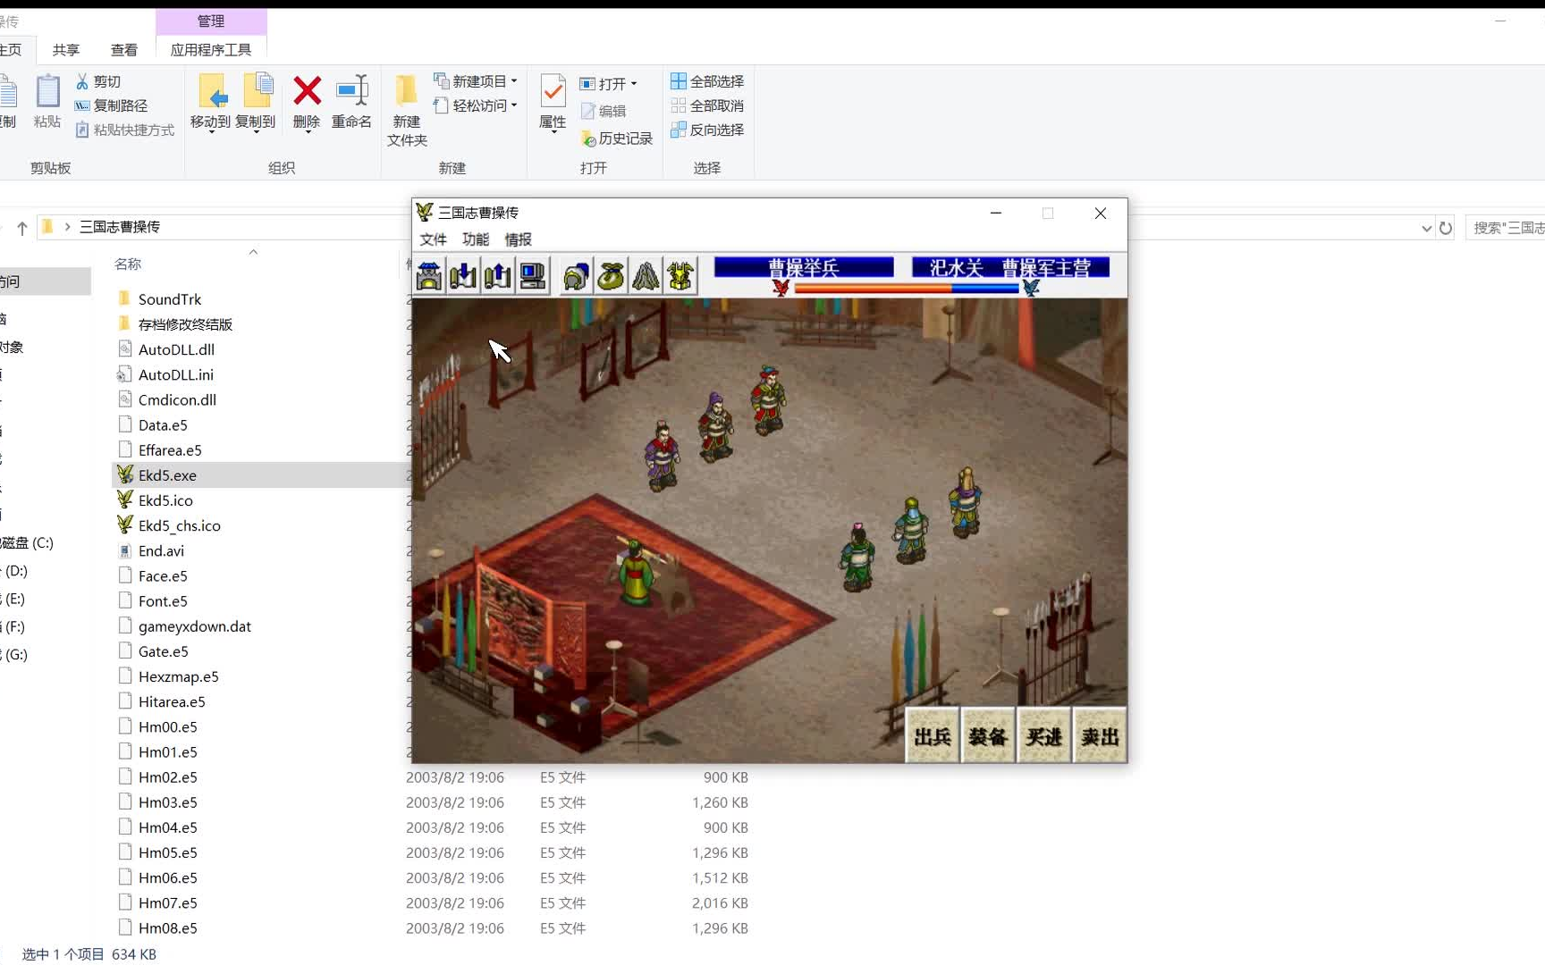
Task: Open the address bar history dropdown arrow
Action: pyautogui.click(x=1426, y=228)
